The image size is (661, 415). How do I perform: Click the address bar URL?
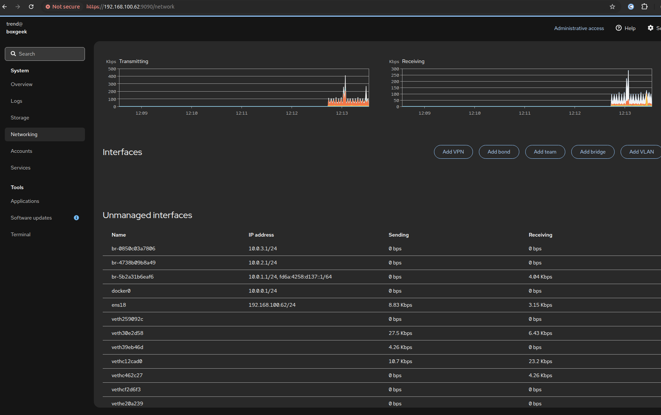(130, 7)
